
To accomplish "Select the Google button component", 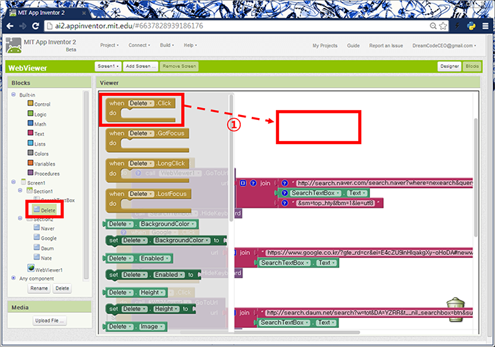I will (x=45, y=238).
